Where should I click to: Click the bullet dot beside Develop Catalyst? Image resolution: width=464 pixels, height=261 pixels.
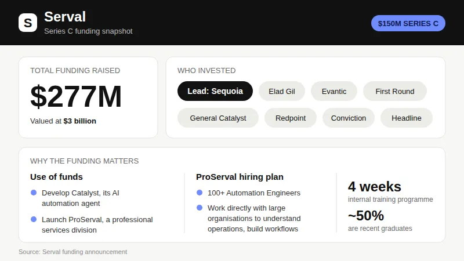click(34, 193)
